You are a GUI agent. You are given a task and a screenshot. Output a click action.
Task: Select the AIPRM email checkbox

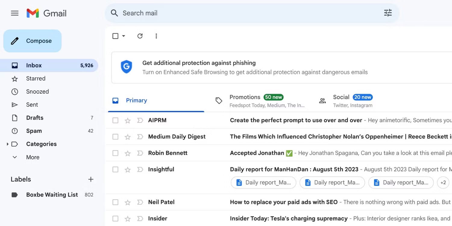pyautogui.click(x=115, y=120)
